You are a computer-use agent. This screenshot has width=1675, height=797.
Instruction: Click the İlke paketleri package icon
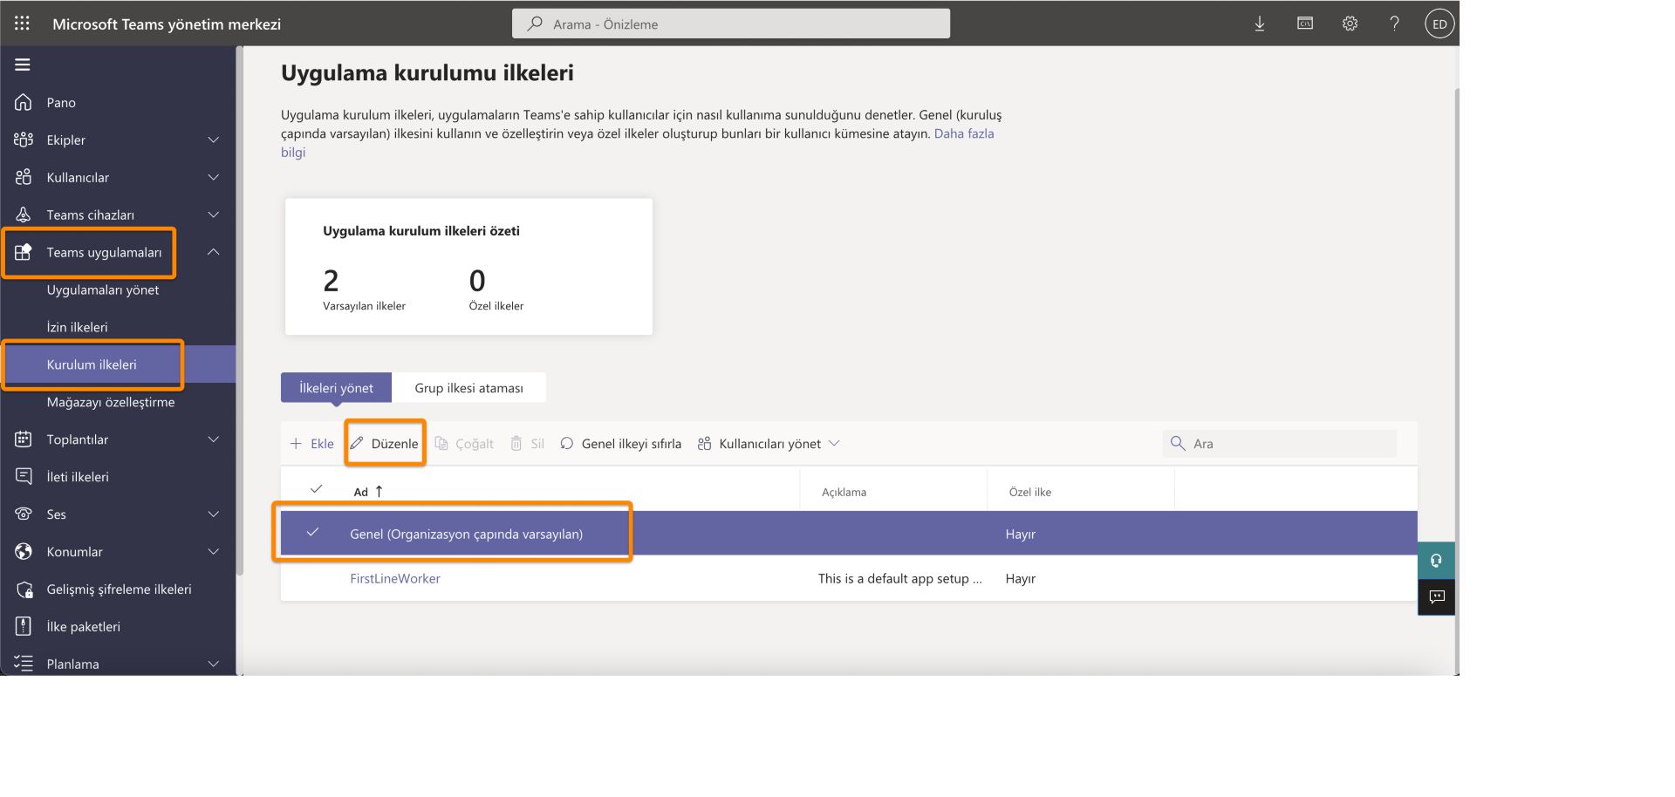pos(24,627)
